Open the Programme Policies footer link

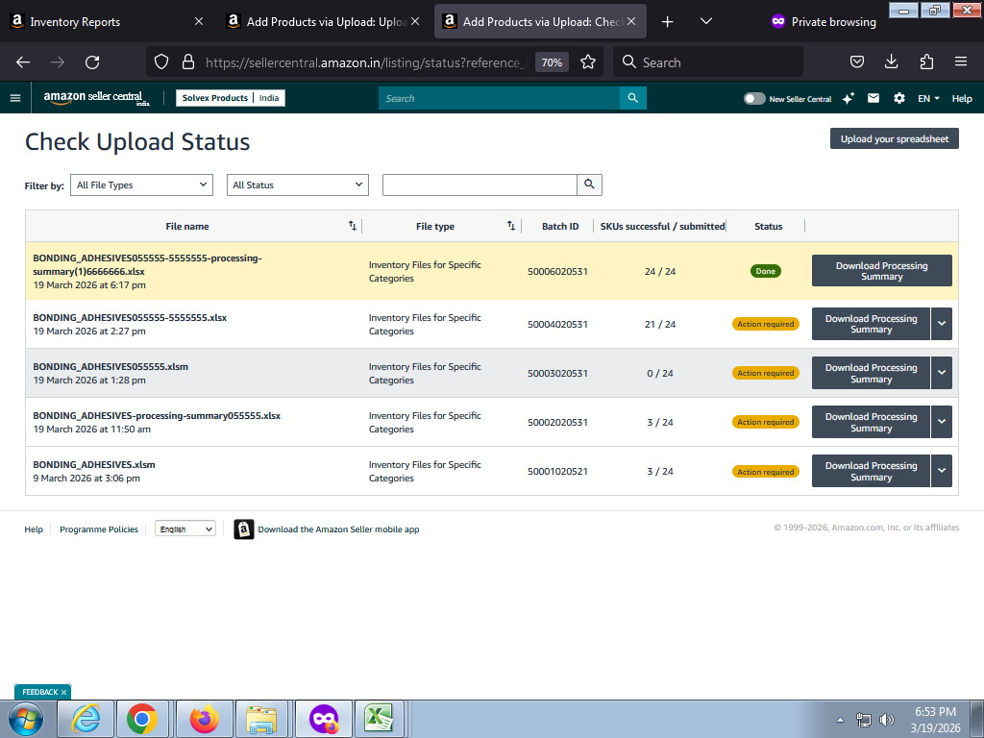[x=99, y=529]
